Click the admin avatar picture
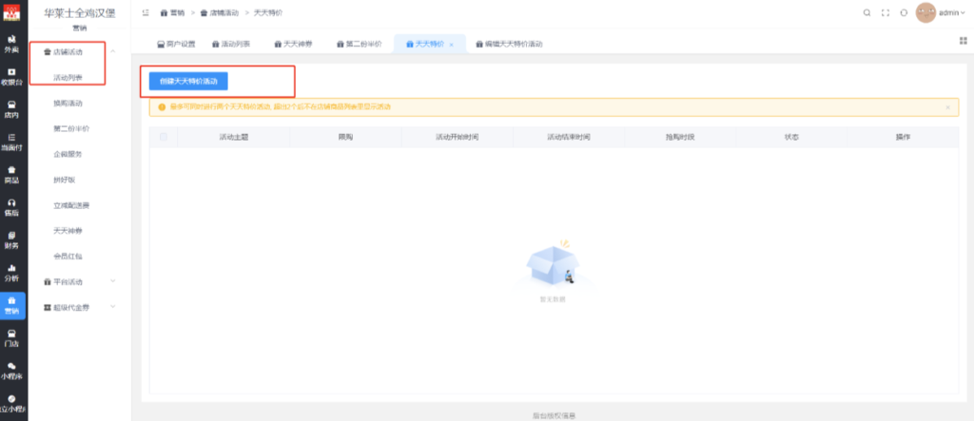Image resolution: width=974 pixels, height=421 pixels. tap(925, 12)
